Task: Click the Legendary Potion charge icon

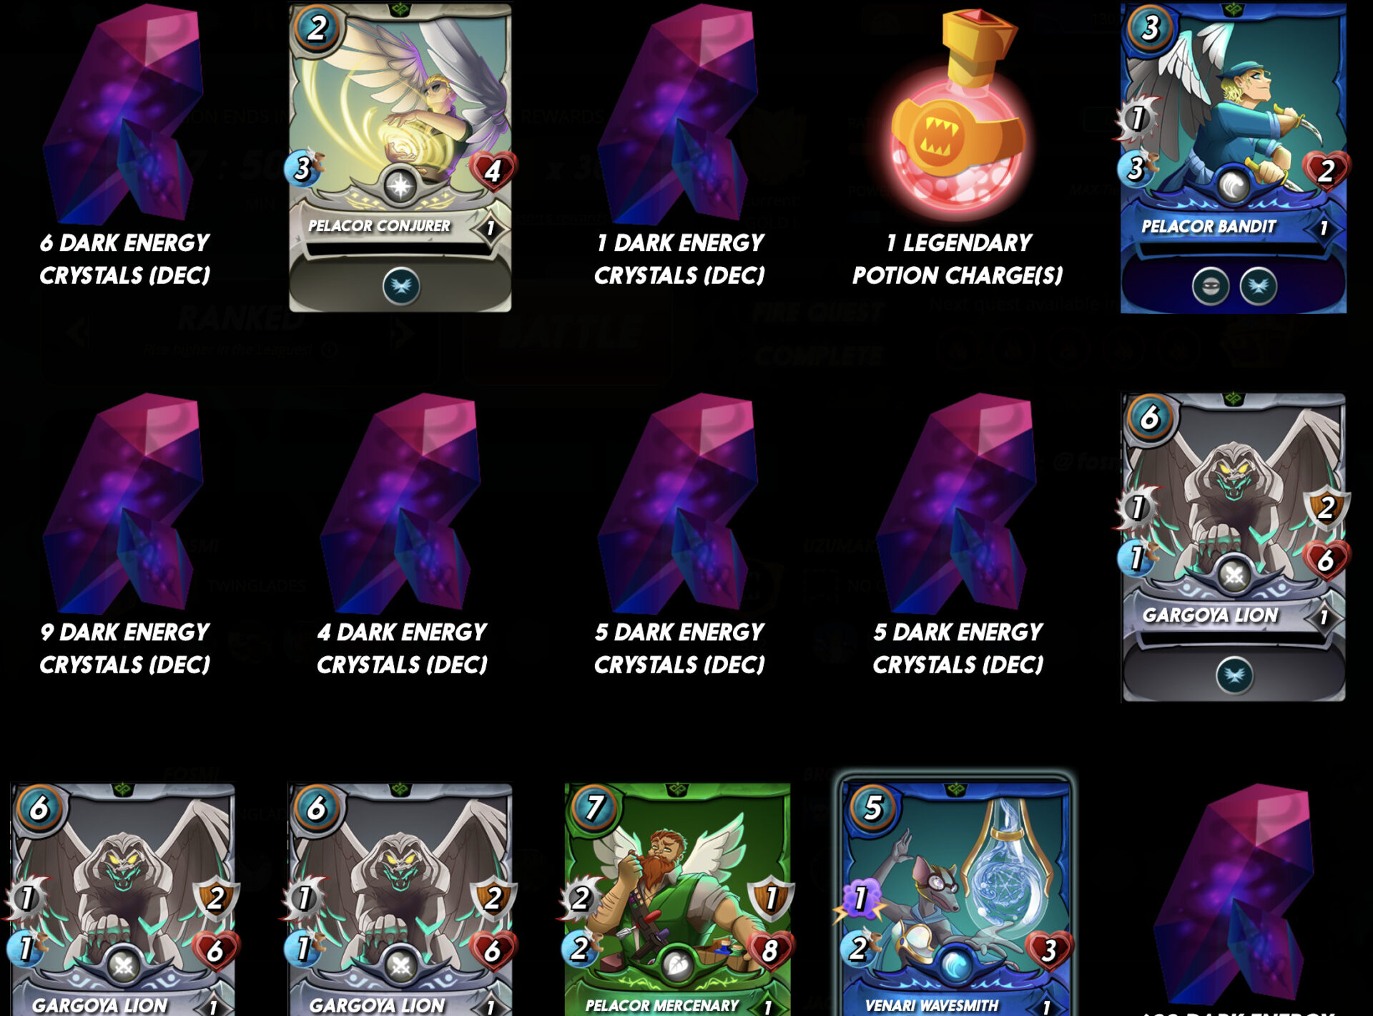Action: tap(958, 113)
